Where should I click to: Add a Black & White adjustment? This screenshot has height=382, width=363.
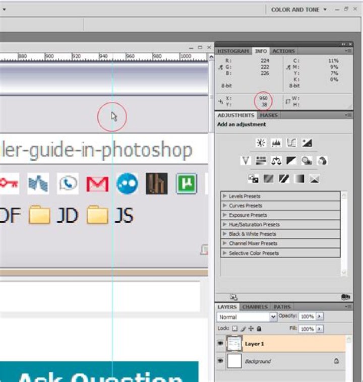pyautogui.click(x=291, y=161)
